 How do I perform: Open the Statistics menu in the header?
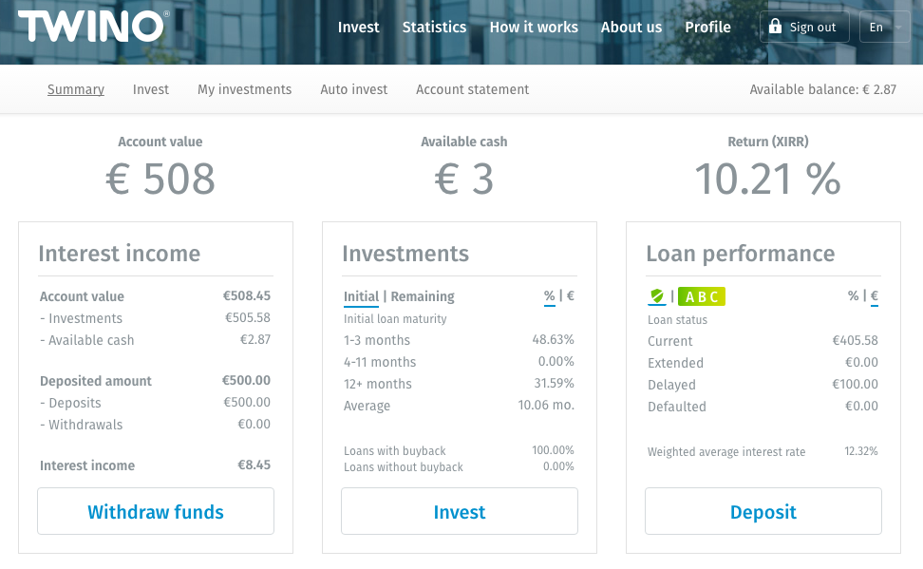tap(434, 27)
